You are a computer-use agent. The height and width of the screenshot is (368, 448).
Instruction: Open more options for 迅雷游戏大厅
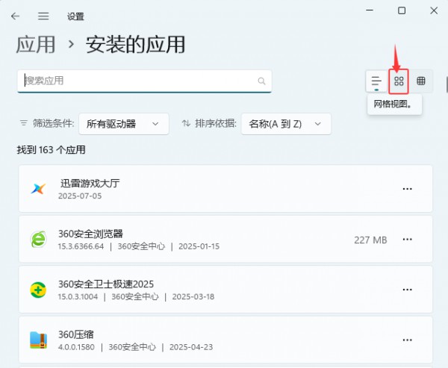pos(407,189)
